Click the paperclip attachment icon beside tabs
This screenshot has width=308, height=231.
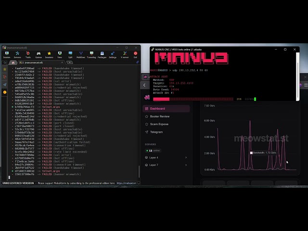point(138,62)
